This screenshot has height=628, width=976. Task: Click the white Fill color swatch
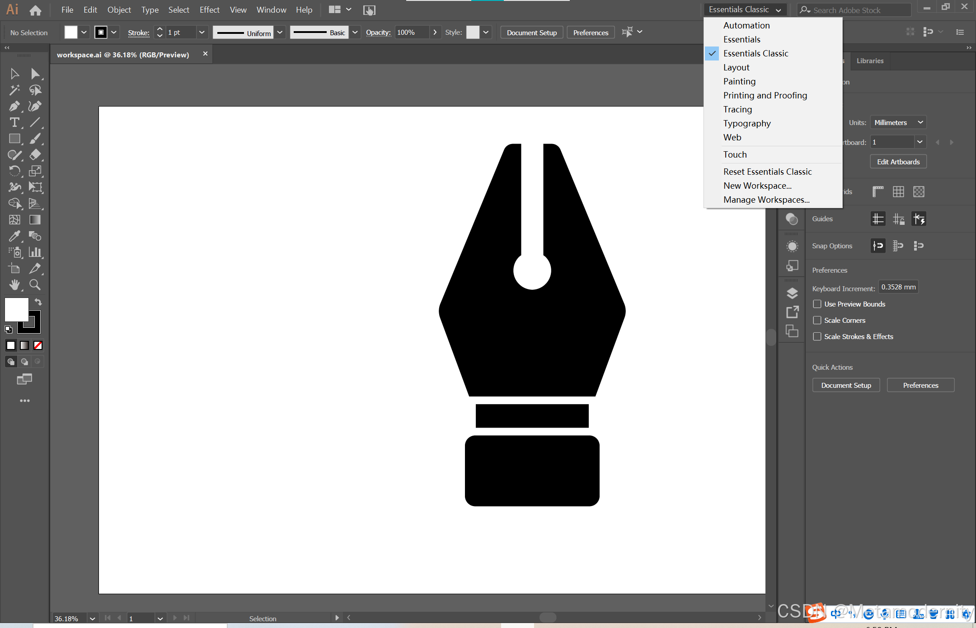click(x=16, y=309)
